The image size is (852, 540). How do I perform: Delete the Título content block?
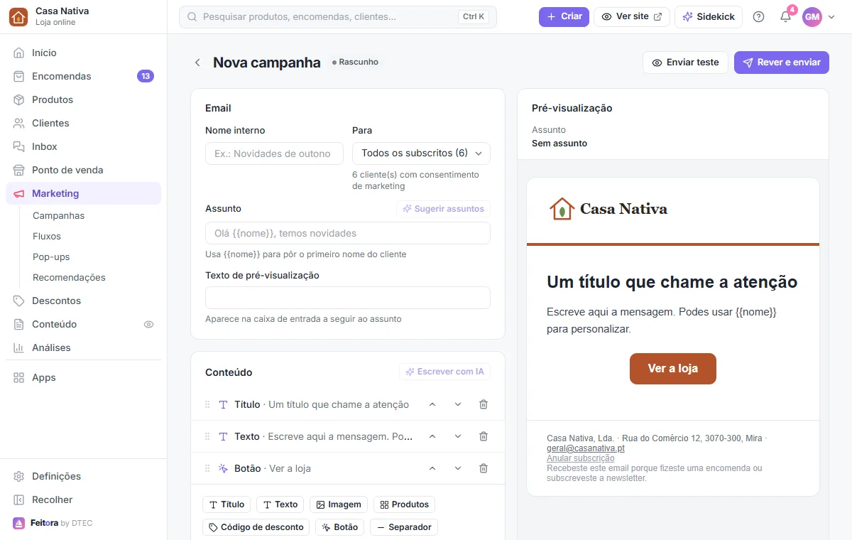(484, 404)
